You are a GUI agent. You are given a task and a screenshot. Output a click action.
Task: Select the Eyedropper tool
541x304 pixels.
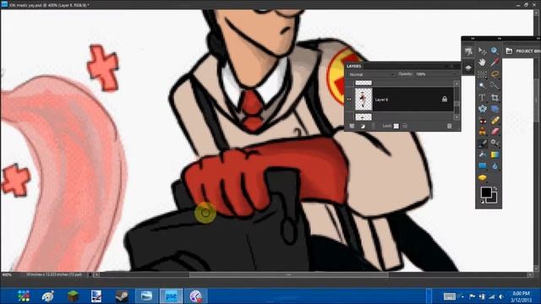coord(495,62)
